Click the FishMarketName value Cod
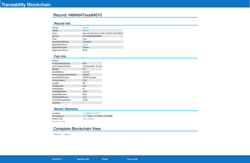Screen dimensions: 250x163 tap(85, 97)
